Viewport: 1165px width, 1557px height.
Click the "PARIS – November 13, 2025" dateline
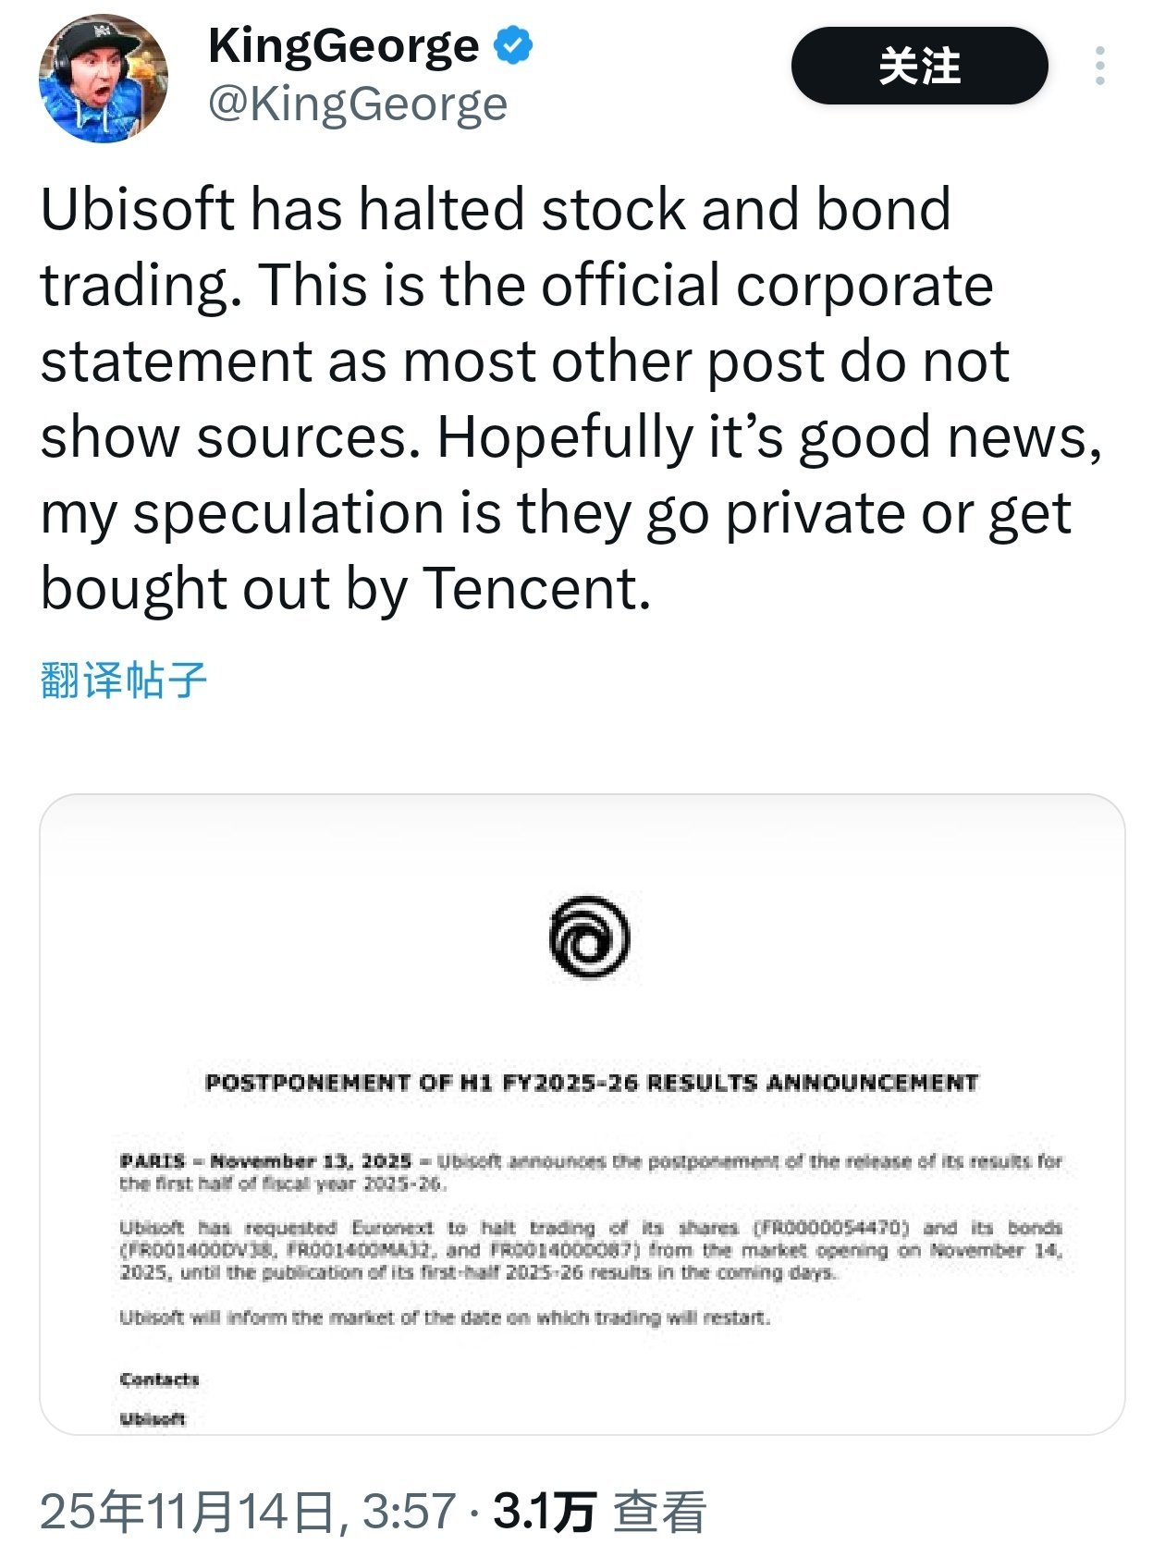coord(265,1161)
